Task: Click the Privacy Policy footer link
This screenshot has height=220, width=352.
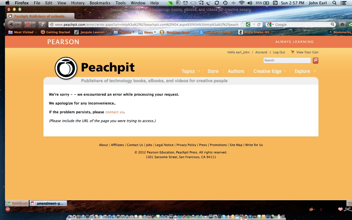Action: [186, 145]
